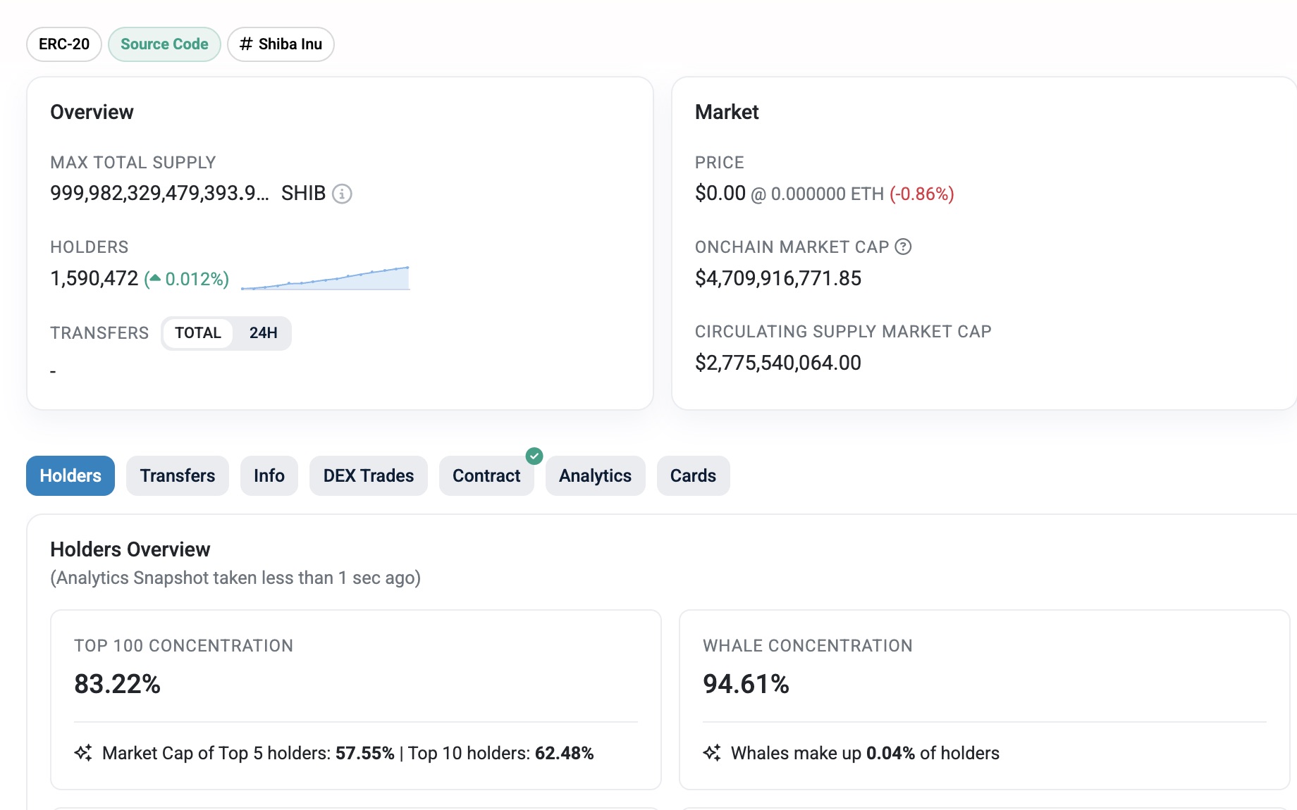Click the 0.000000 ETH price text
This screenshot has width=1297, height=810.
pos(827,194)
